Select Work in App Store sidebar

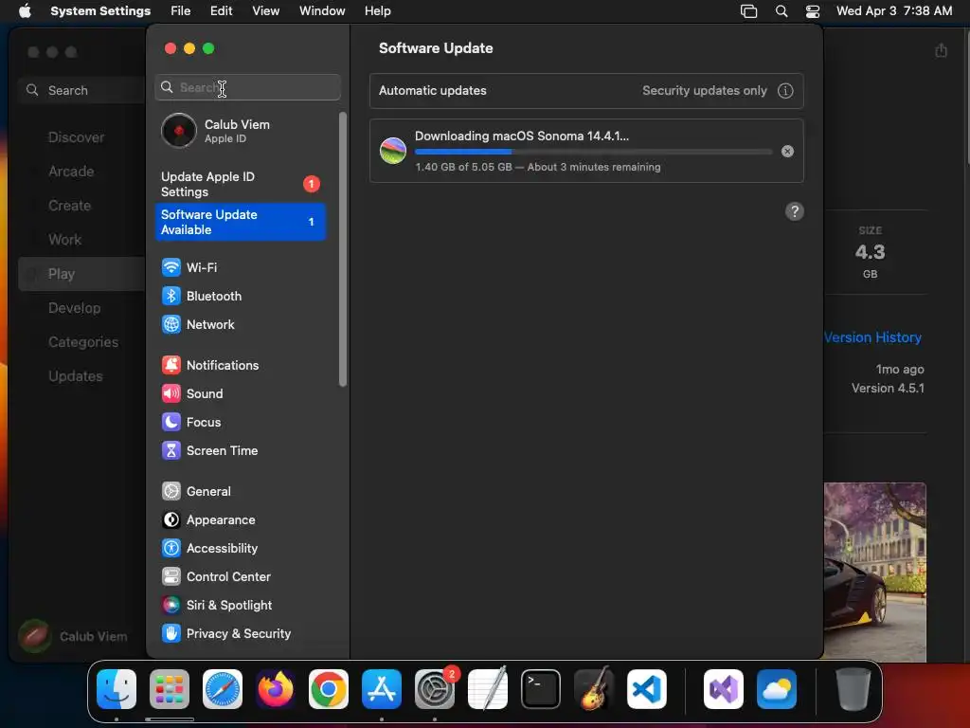coord(65,240)
